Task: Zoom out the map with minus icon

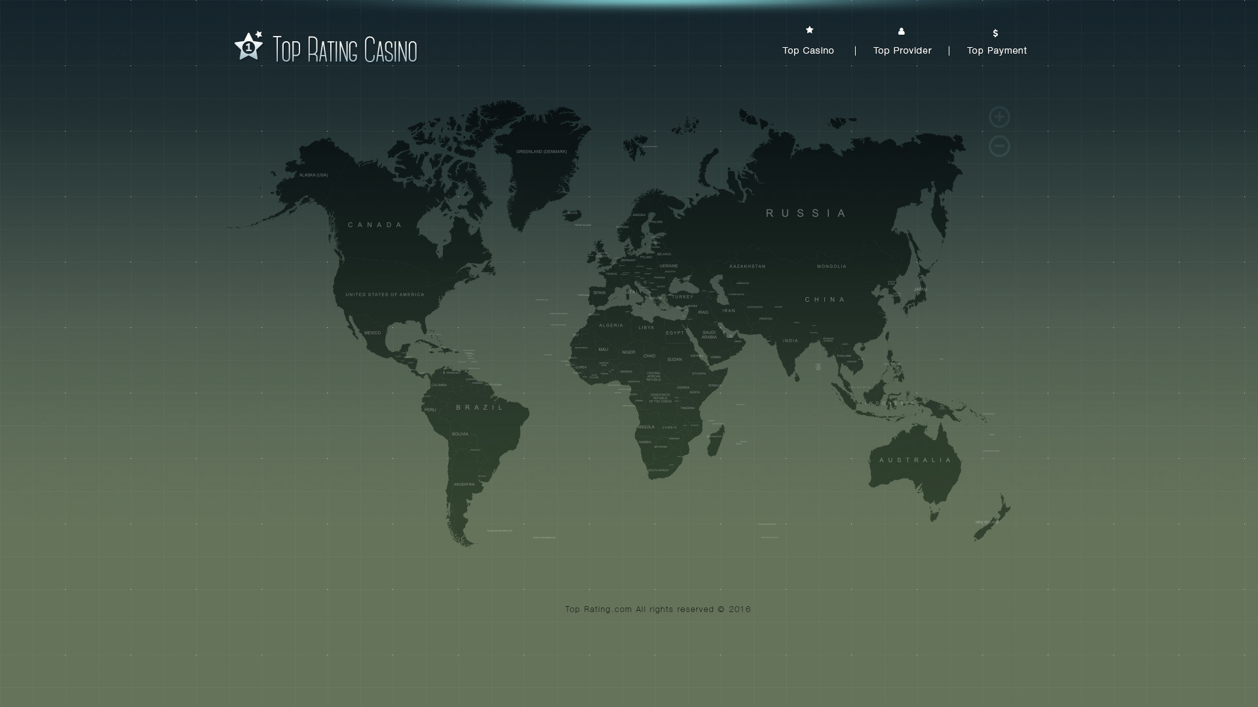Action: click(x=999, y=146)
